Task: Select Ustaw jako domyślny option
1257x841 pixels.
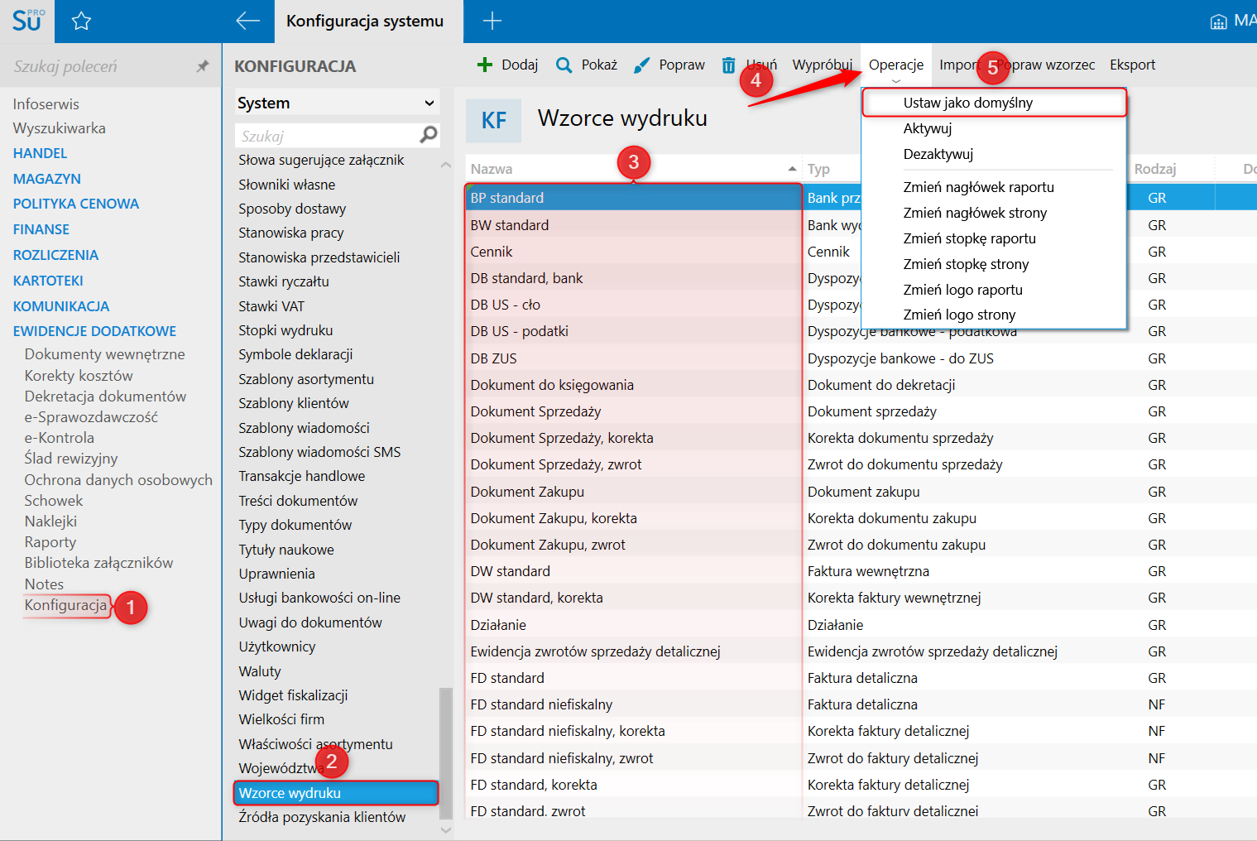Action: [x=995, y=103]
